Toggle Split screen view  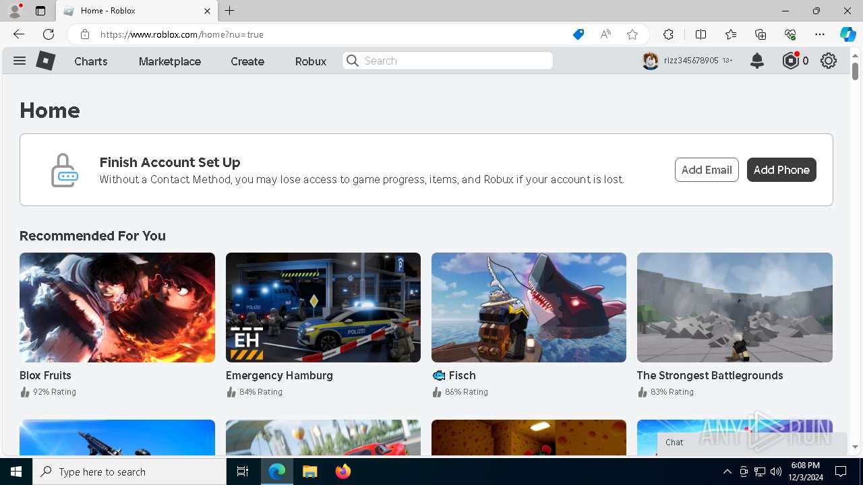tap(701, 34)
